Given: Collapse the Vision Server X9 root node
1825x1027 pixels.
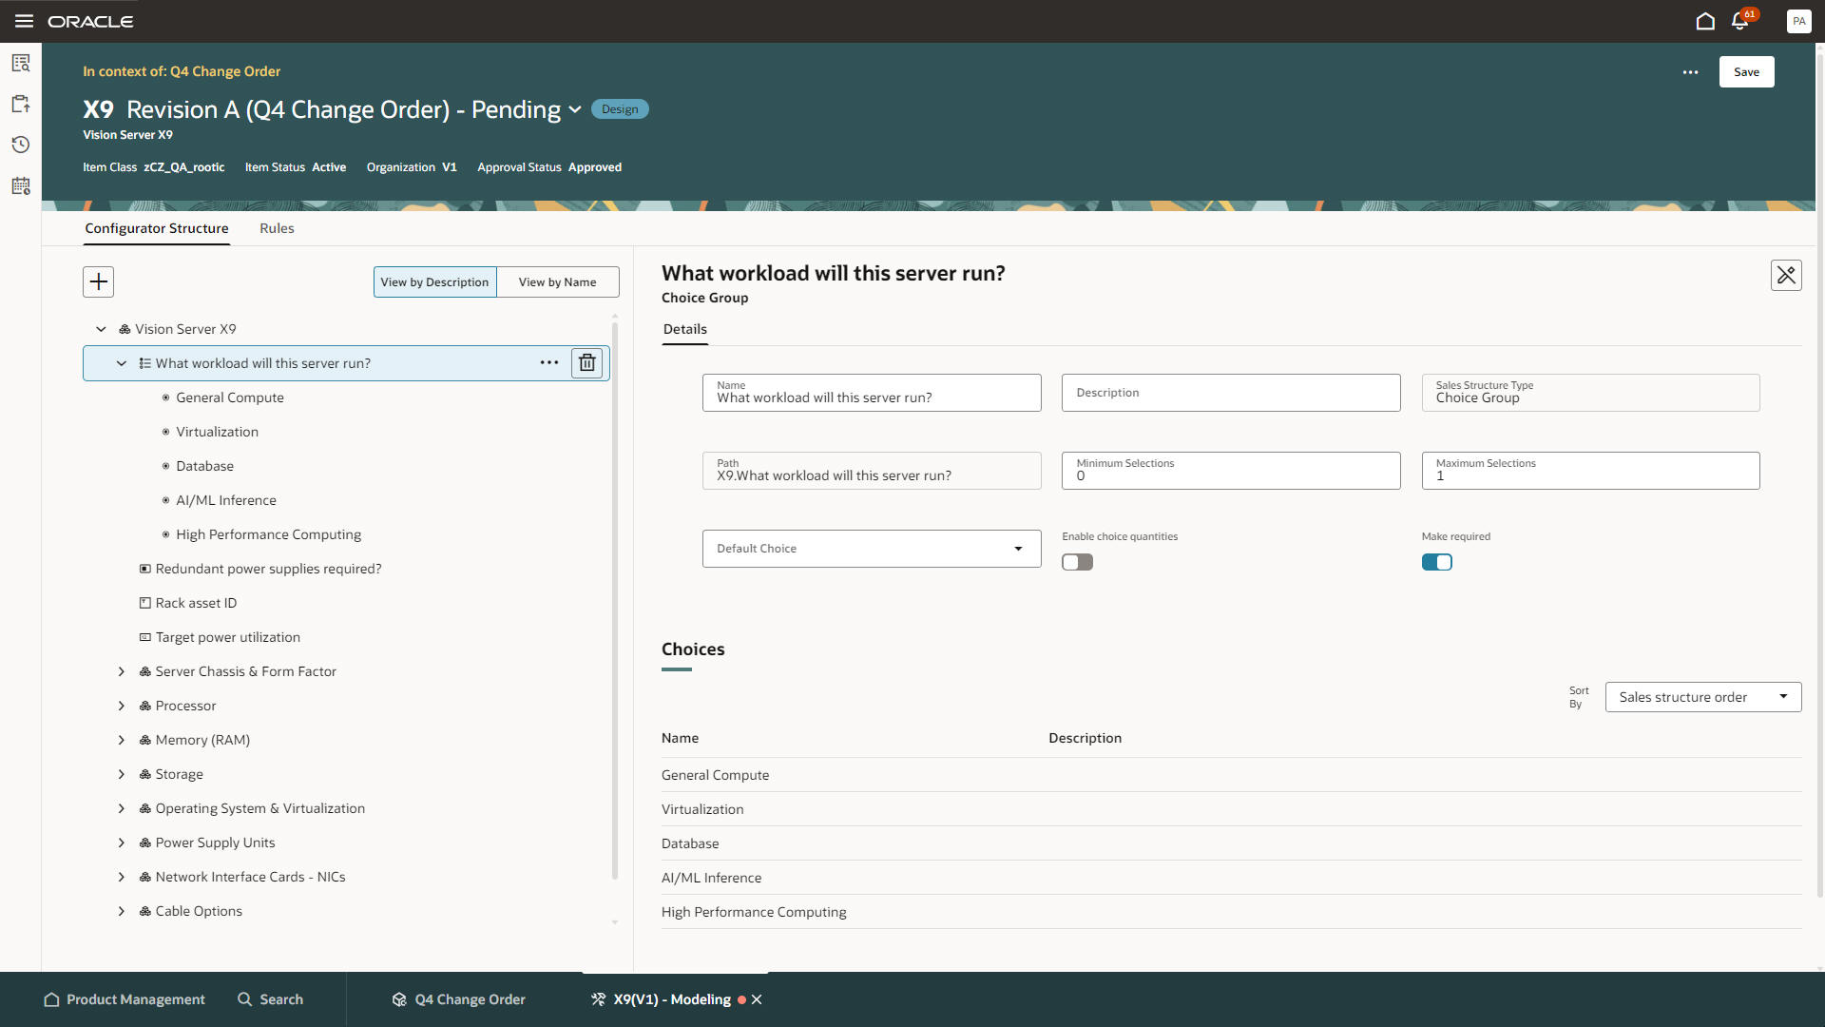Looking at the screenshot, I should [x=101, y=329].
